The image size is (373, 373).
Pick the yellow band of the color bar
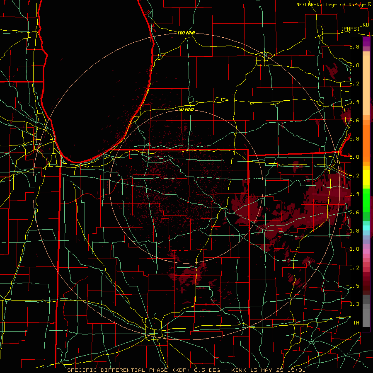pyautogui.click(x=366, y=177)
